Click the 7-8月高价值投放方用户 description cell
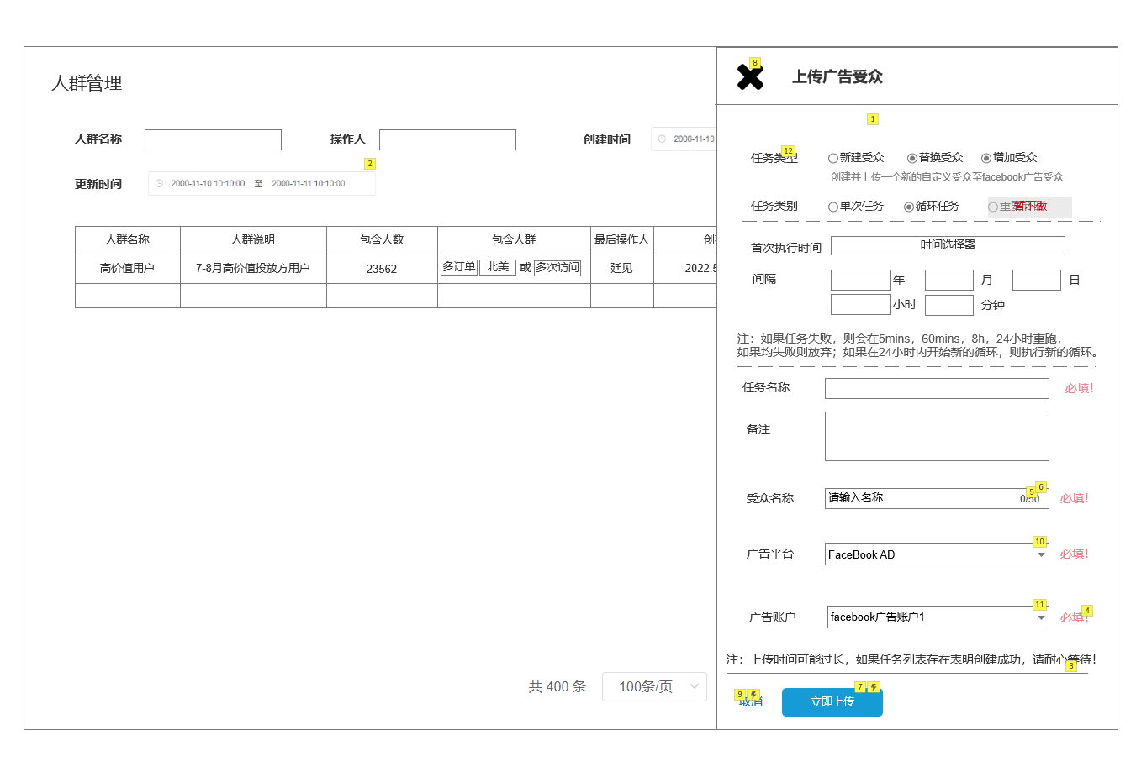1136x772 pixels. [x=253, y=269]
